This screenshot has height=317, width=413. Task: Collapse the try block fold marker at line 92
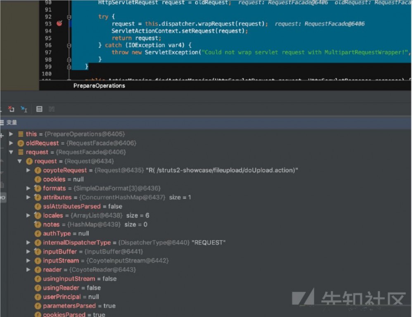pos(69,17)
